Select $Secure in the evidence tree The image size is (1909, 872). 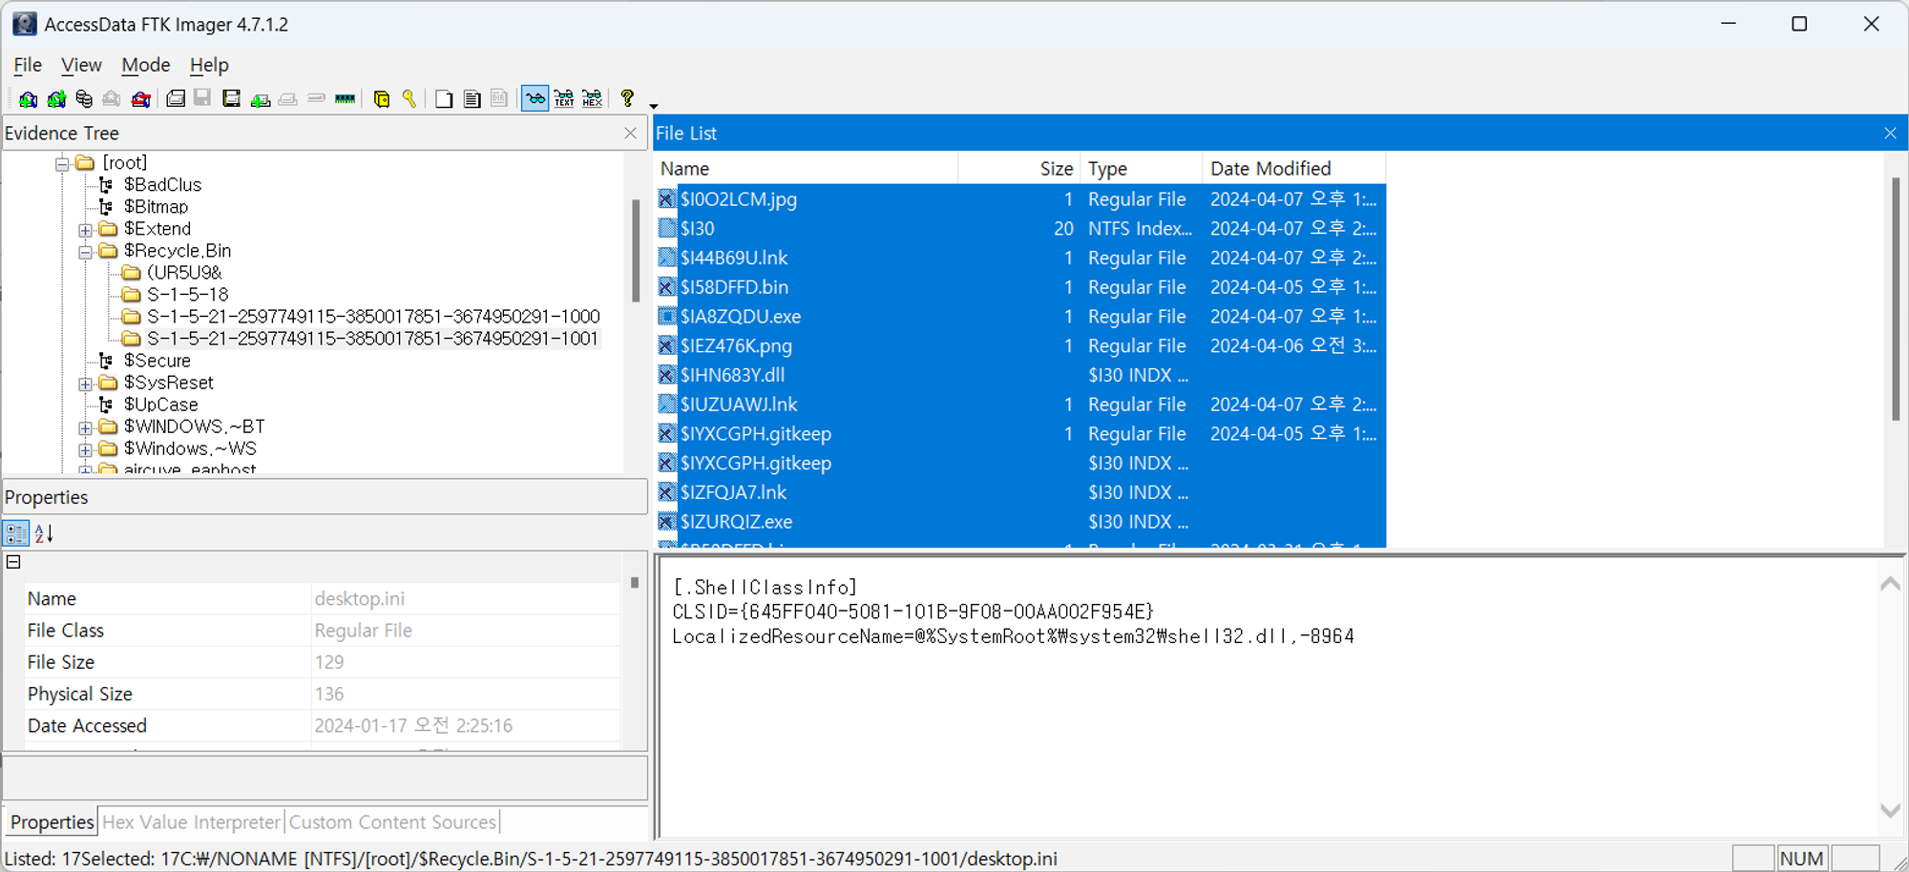(157, 360)
